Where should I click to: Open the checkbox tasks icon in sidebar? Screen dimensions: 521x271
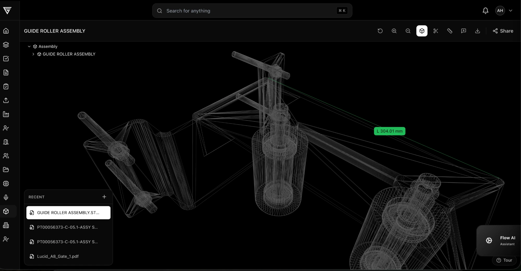[6, 59]
